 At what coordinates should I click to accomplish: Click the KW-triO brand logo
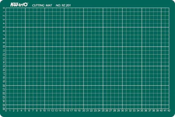click(x=19, y=5)
